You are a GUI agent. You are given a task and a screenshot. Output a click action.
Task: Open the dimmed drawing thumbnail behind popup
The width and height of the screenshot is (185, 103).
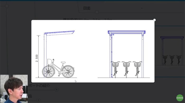coord(172,51)
